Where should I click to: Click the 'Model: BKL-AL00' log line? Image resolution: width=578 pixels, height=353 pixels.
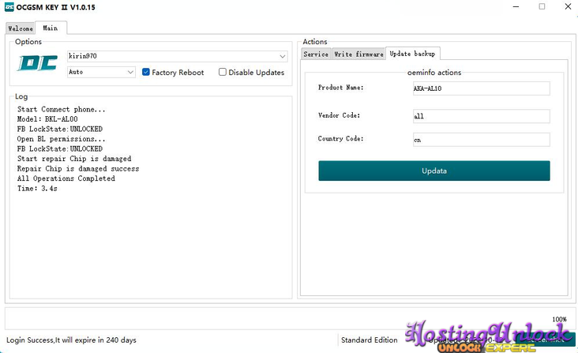[47, 119]
